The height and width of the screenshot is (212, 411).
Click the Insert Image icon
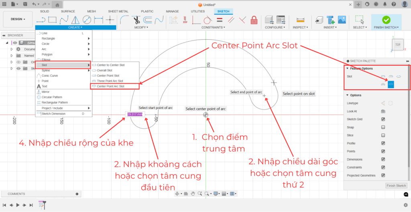tap(342, 19)
